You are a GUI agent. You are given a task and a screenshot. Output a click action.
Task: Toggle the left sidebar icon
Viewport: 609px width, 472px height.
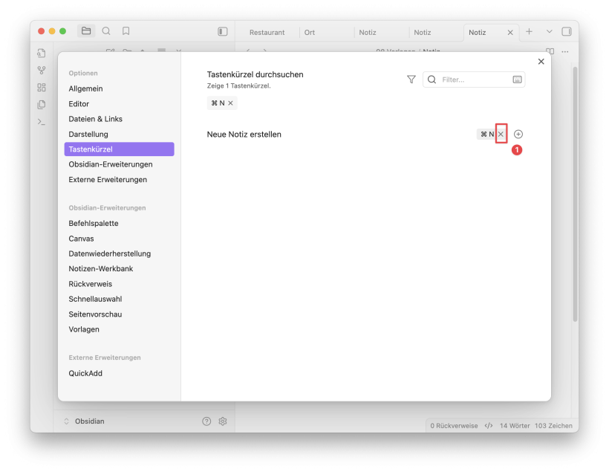222,32
